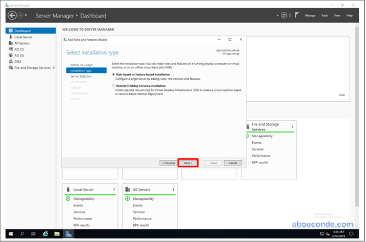
Task: Open the Tools menu
Action: [x=324, y=15]
